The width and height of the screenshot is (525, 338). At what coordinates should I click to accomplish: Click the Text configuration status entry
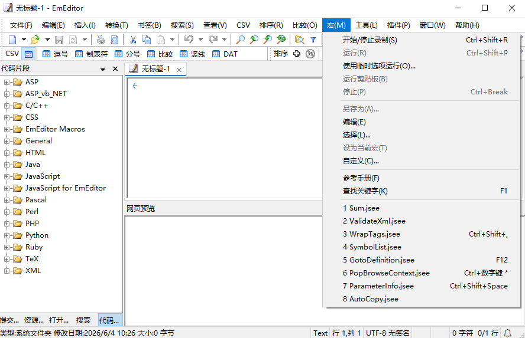(x=320, y=333)
